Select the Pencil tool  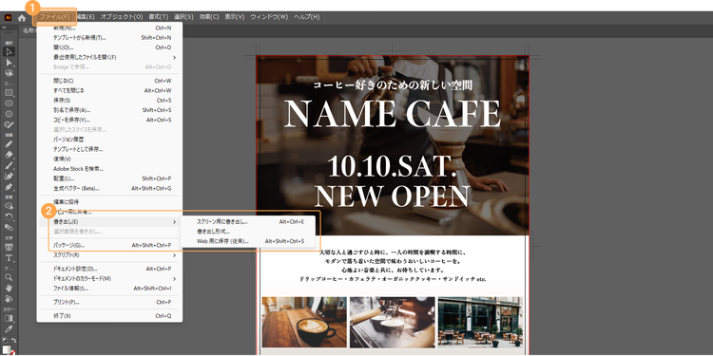click(x=9, y=144)
